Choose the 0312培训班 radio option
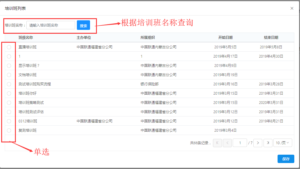Image resolution: width=300 pixels, height=169 pixels. [x=9, y=121]
